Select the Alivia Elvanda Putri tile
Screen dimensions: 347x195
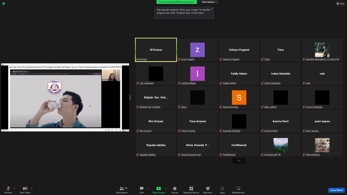coord(197,145)
